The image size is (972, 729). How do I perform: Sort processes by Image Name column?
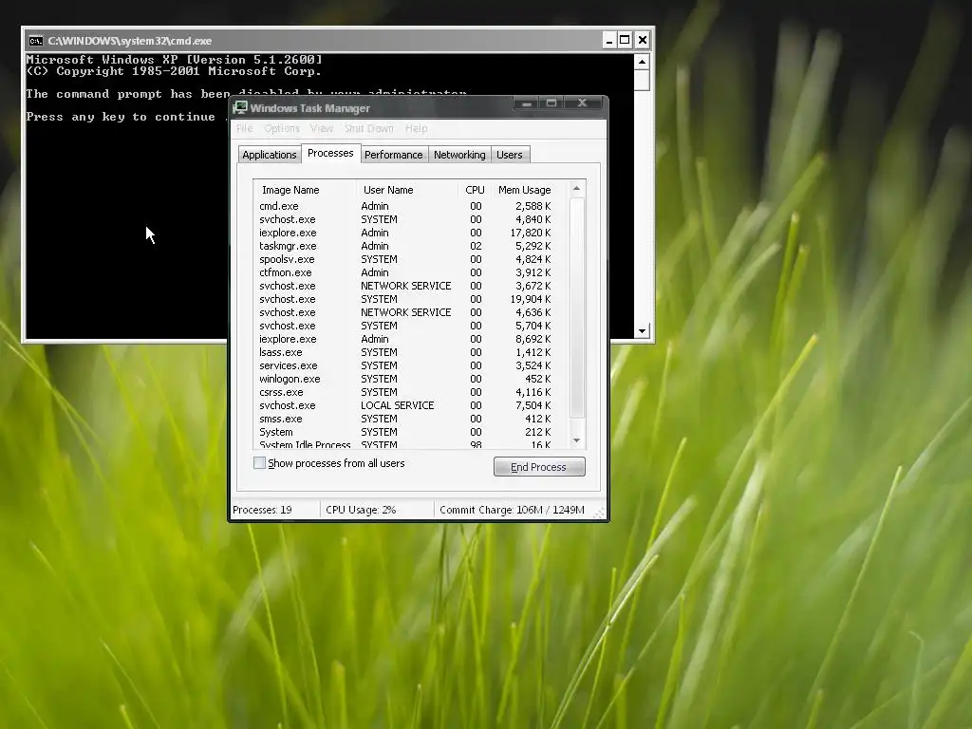click(305, 190)
